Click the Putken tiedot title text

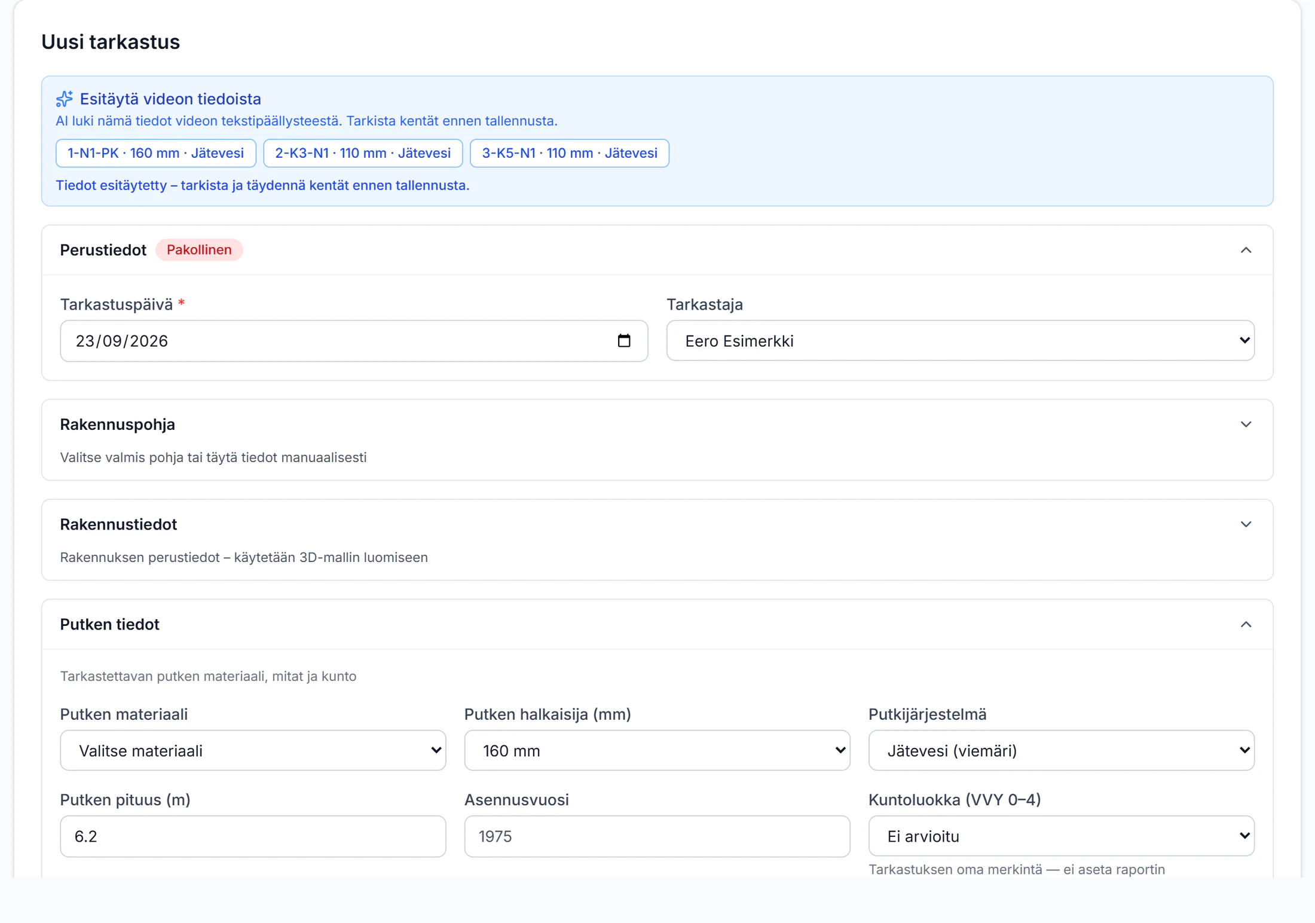coord(109,625)
